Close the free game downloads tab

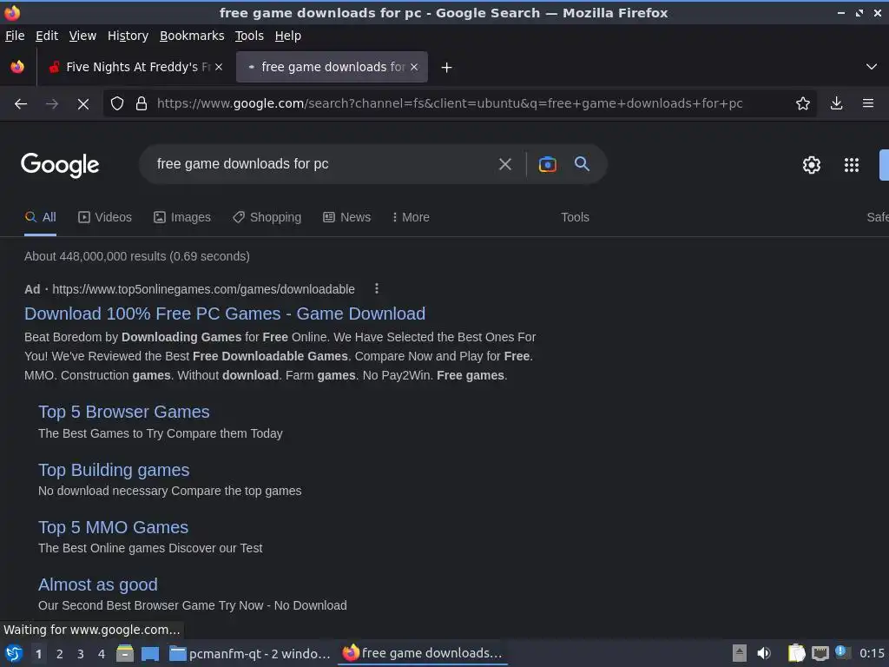point(414,67)
